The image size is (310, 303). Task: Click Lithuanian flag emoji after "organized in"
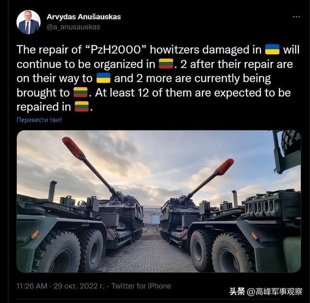(166, 64)
